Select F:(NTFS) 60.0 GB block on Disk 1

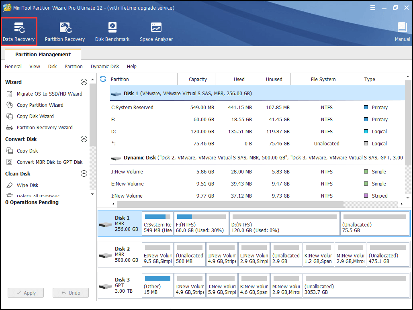coord(201,223)
